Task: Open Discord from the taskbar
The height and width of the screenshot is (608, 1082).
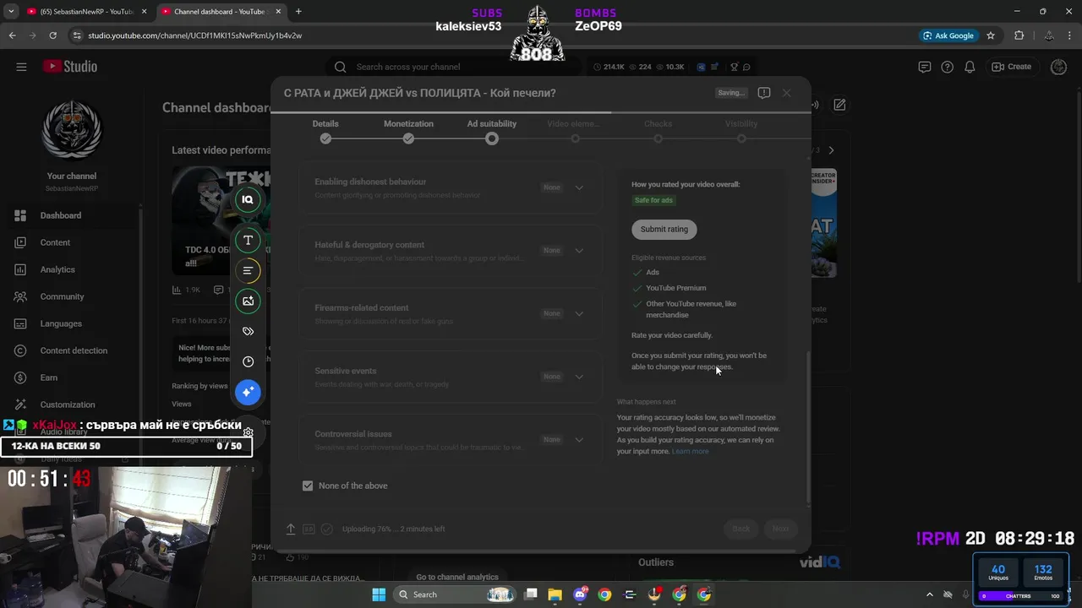Action: [580, 594]
